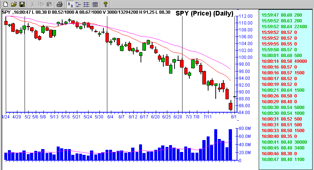This screenshot has width=314, height=170.
Task: Click the 84.00 price axis label
Action: coord(245,113)
